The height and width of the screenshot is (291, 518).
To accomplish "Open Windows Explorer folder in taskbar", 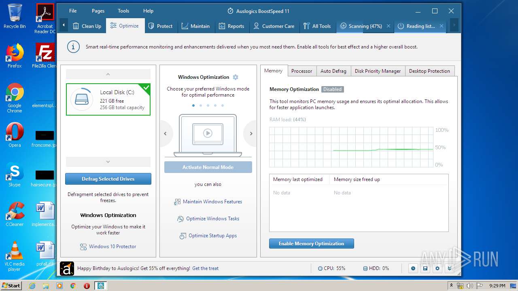I will pos(46,286).
